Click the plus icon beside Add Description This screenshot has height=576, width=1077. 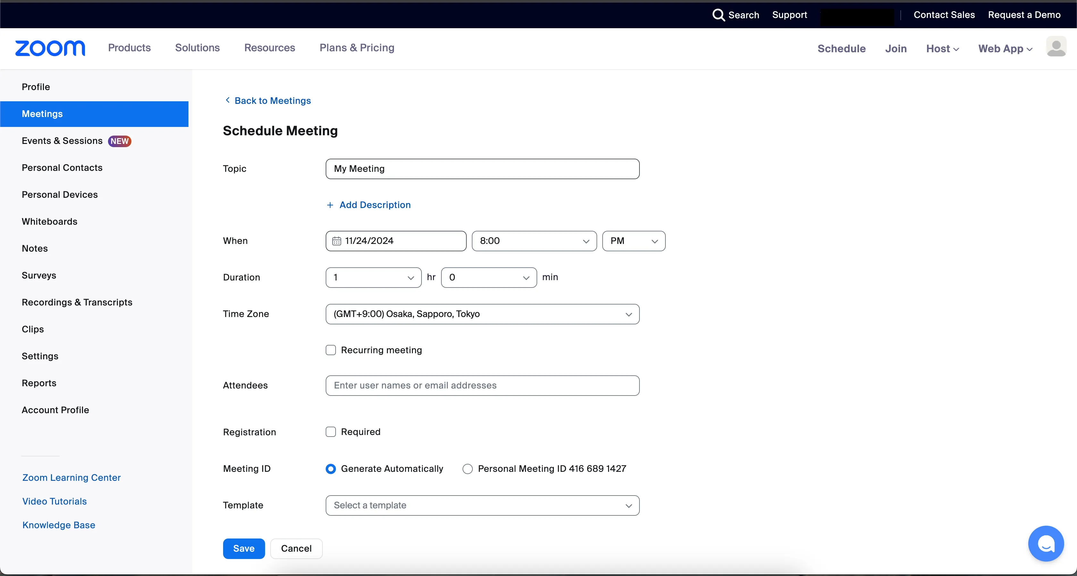[x=330, y=205]
